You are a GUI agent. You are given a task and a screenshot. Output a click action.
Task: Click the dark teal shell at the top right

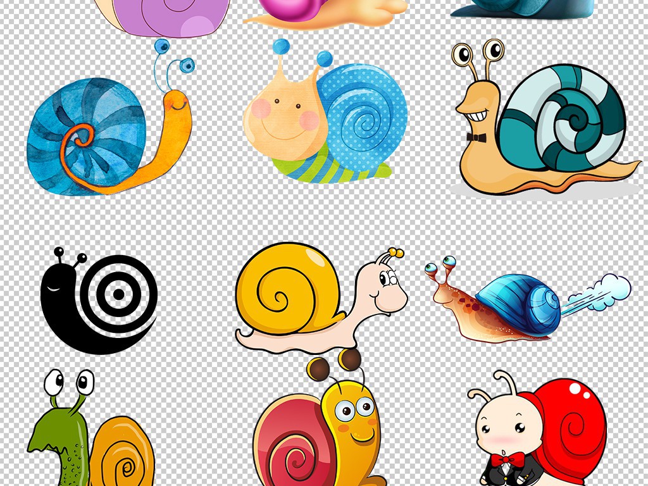[x=522, y=8]
